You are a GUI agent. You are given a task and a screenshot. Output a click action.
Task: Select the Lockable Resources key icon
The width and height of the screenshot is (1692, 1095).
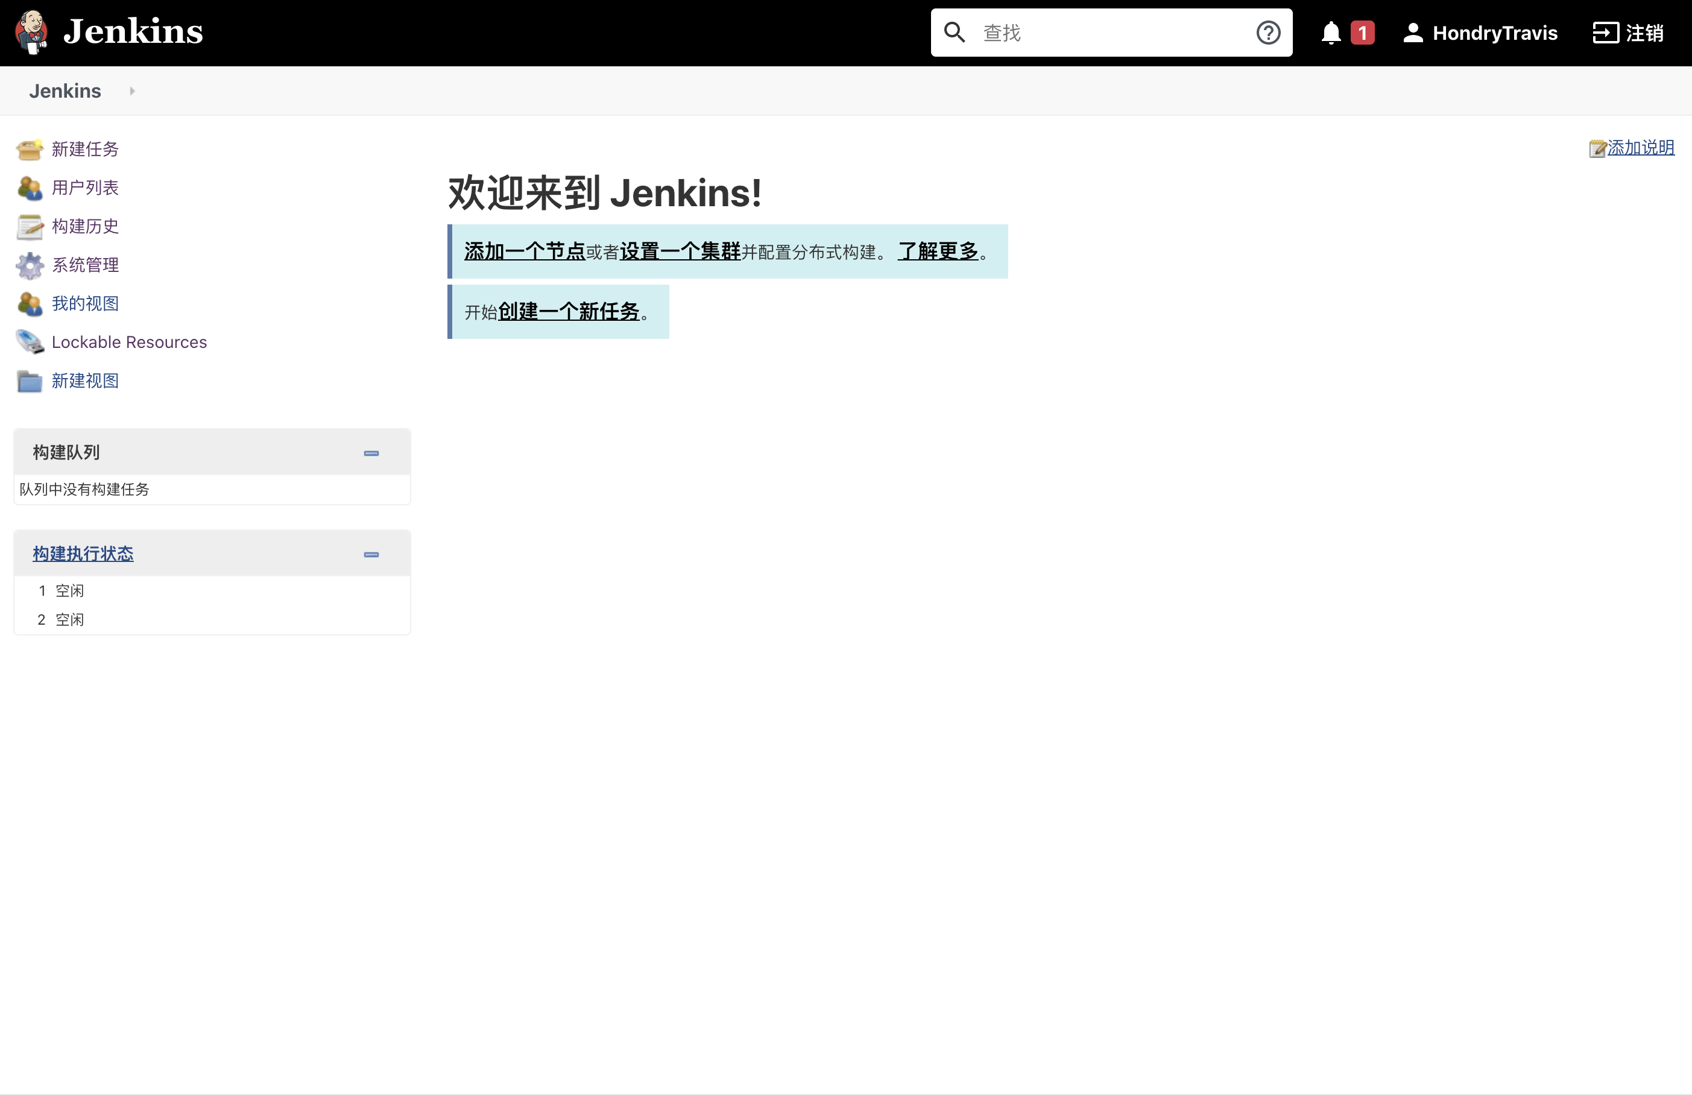tap(29, 342)
